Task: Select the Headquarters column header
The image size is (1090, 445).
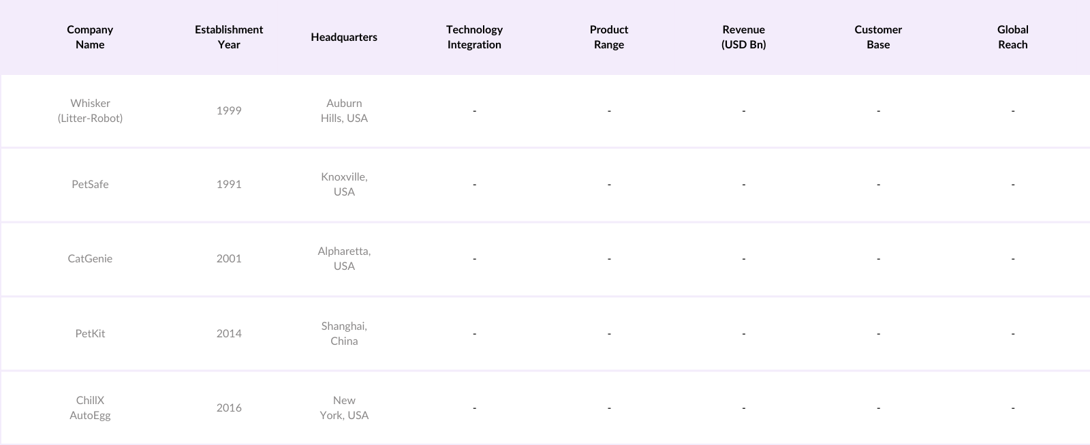Action: 344,37
